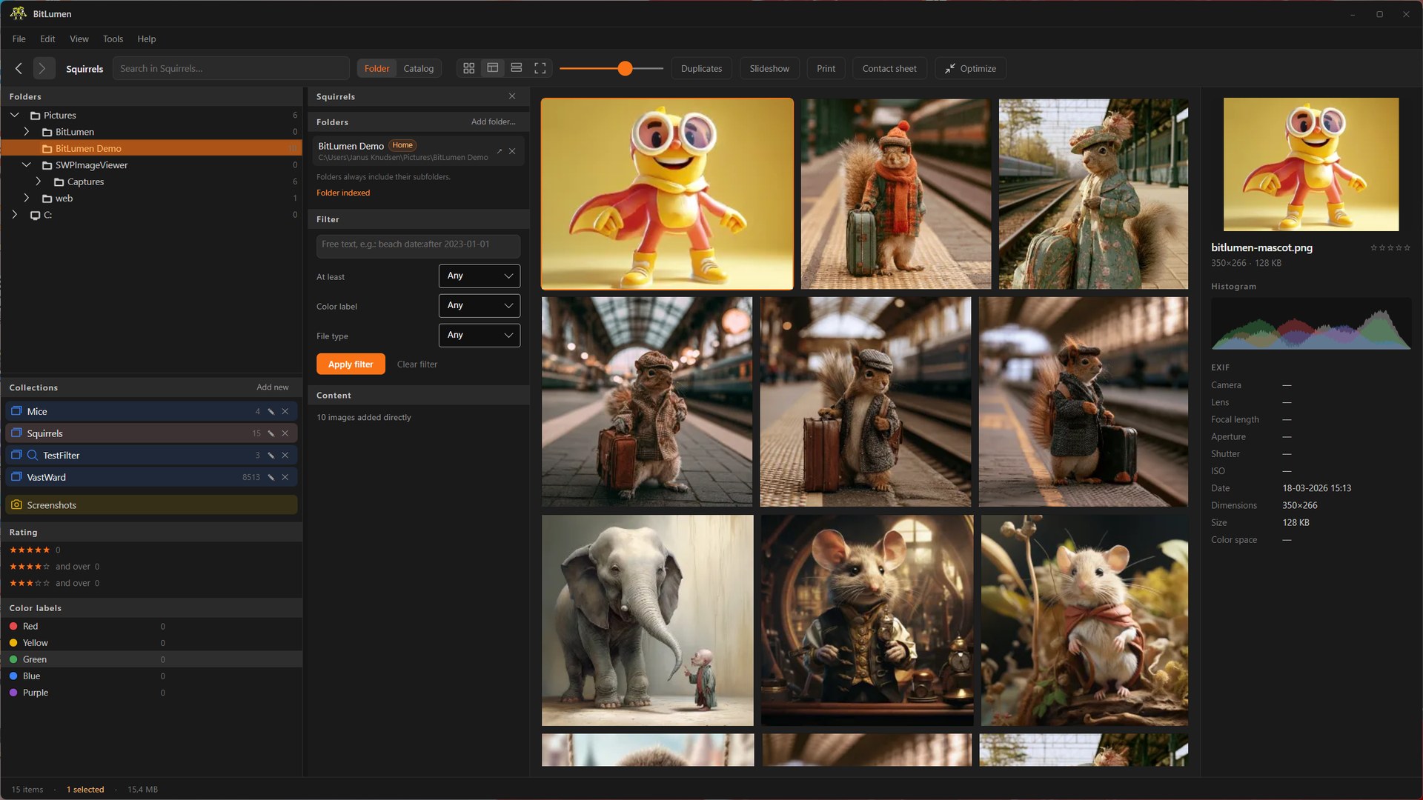
Task: Open the View menu
Action: 79,39
